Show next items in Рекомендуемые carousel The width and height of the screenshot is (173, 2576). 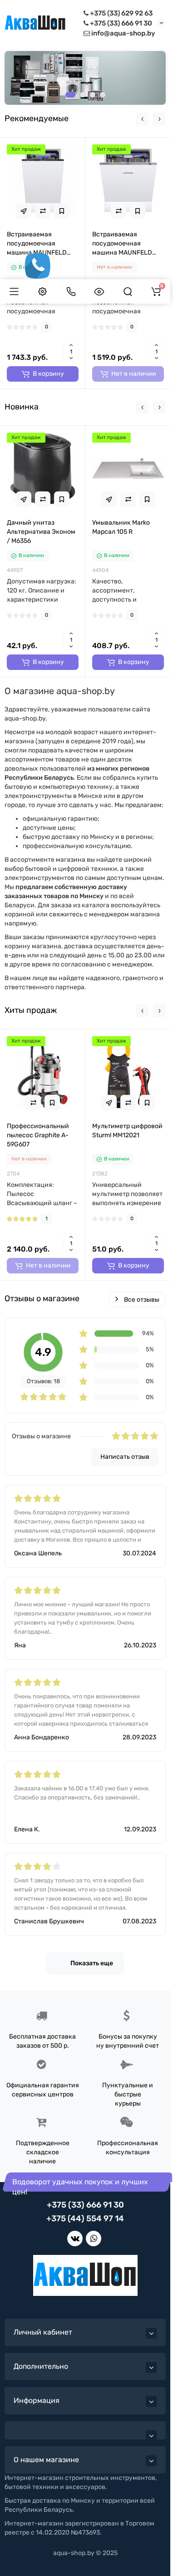coord(159,119)
